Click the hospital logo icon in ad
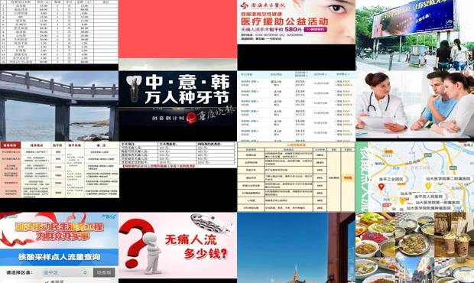Viewport: 474px width, 283px height. 244,5
